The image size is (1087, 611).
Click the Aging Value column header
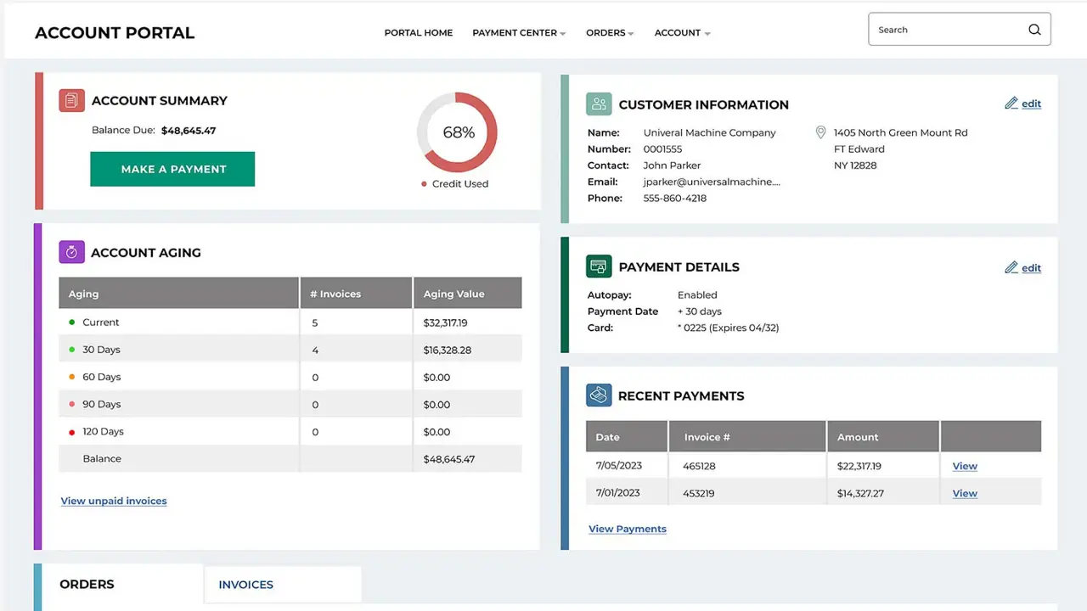click(467, 294)
